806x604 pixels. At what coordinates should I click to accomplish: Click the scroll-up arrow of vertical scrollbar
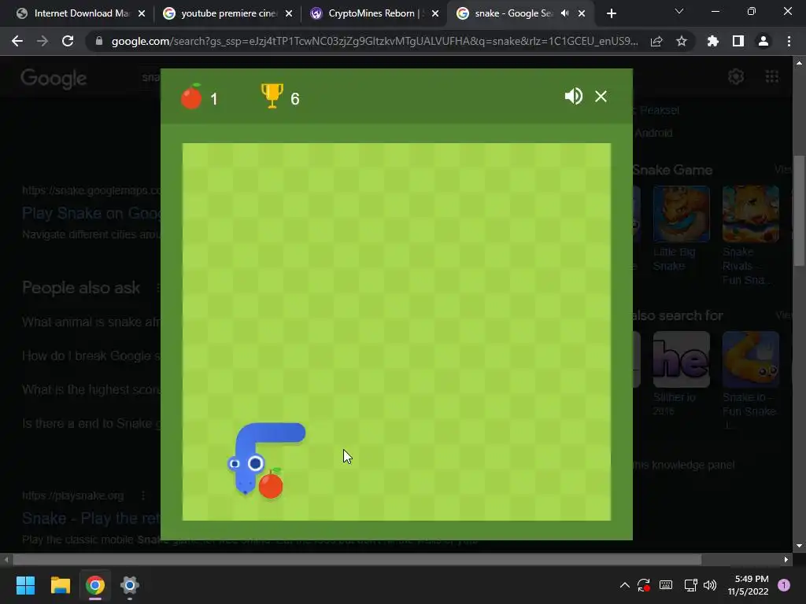pyautogui.click(x=799, y=63)
